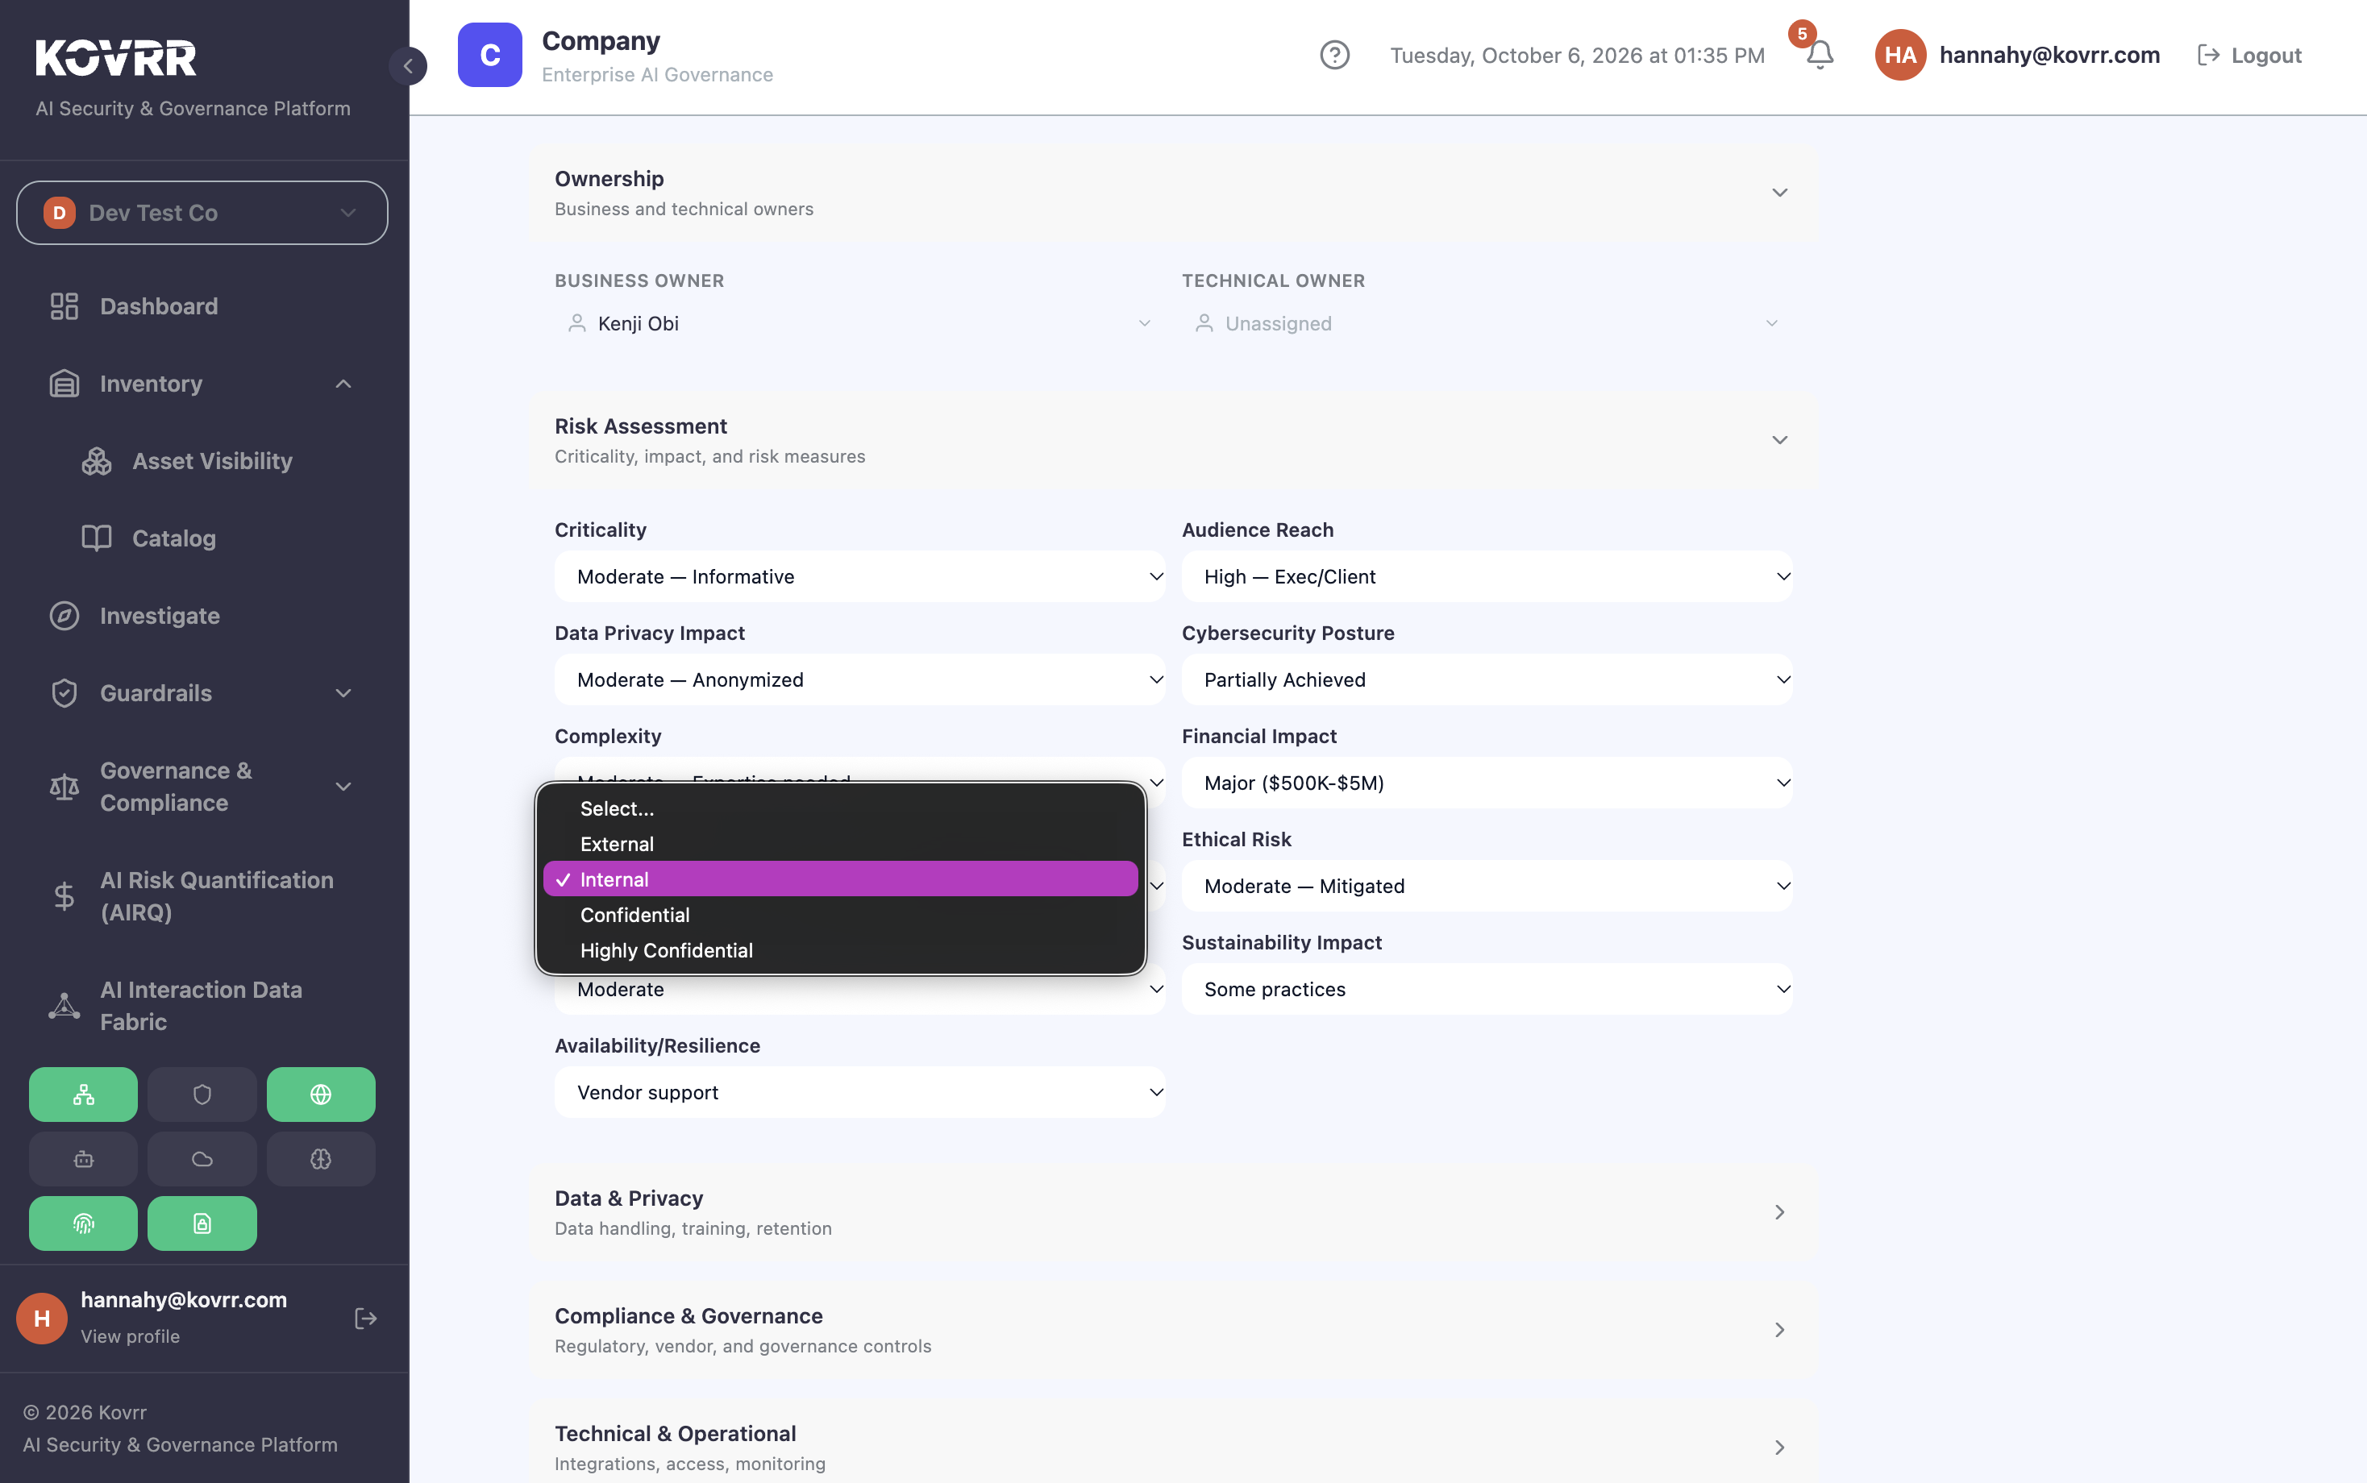Choose Highly Confidential from the open list

pos(841,950)
